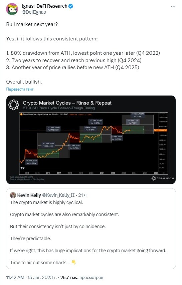The height and width of the screenshot is (285, 182).
Task: Click the orange current price label on chart
Action: coord(161,130)
